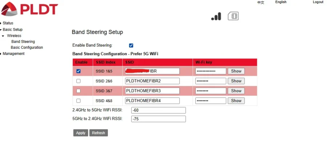
Task: Focus the SSID 3&7 Wi-Fi key field
Action: coord(211,91)
